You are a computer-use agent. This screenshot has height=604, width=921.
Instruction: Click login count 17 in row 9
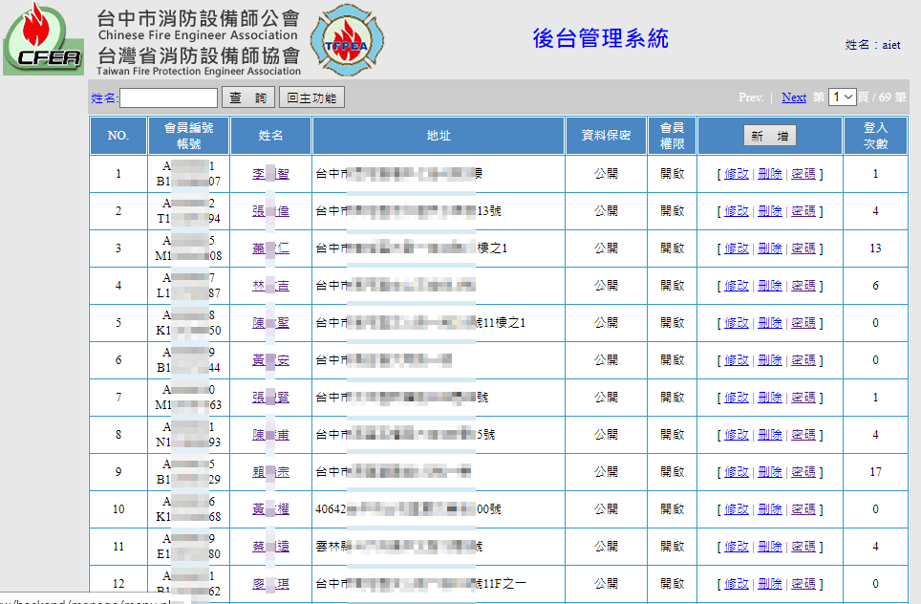(x=875, y=472)
